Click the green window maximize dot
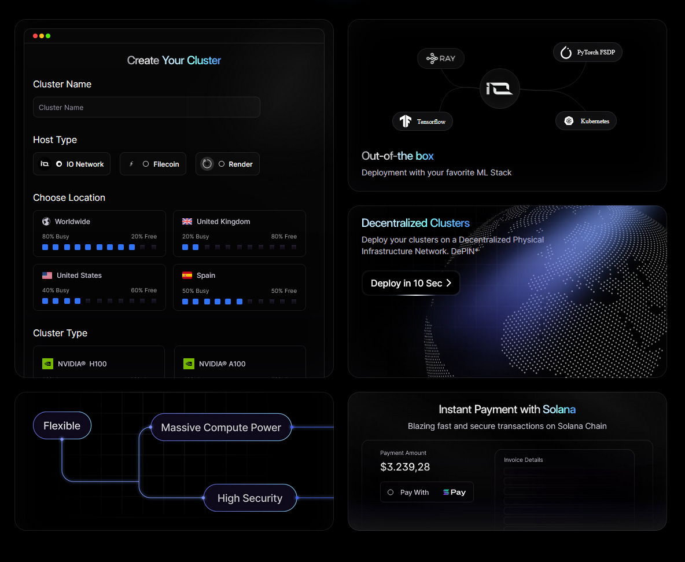685x562 pixels. pos(48,36)
